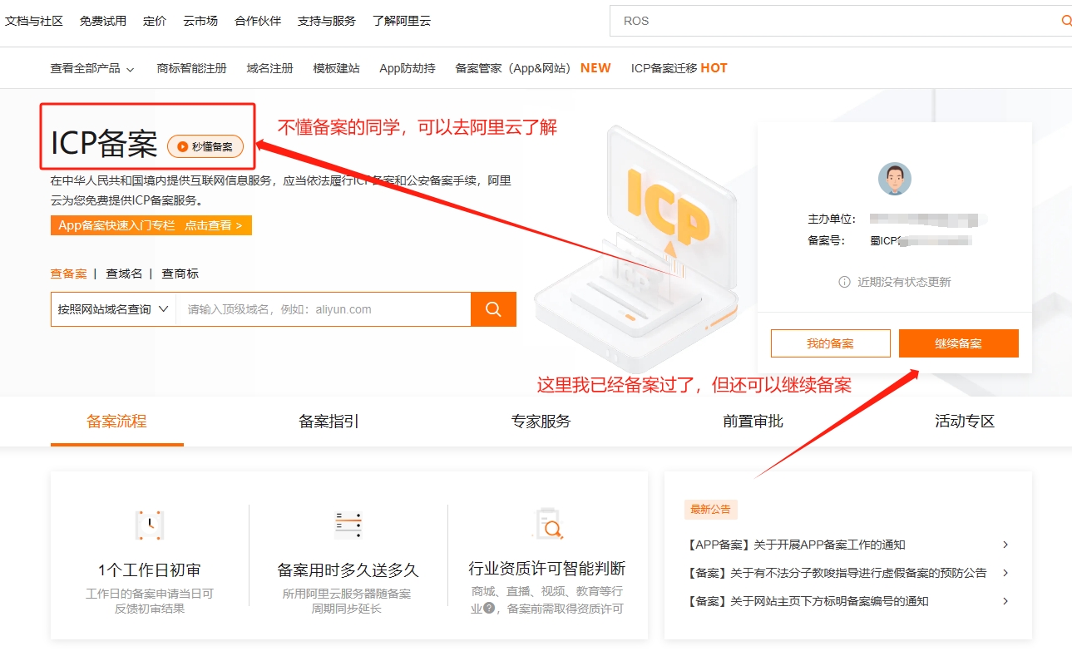Open 合作伙伴 menu item
1072x651 pixels.
258,21
